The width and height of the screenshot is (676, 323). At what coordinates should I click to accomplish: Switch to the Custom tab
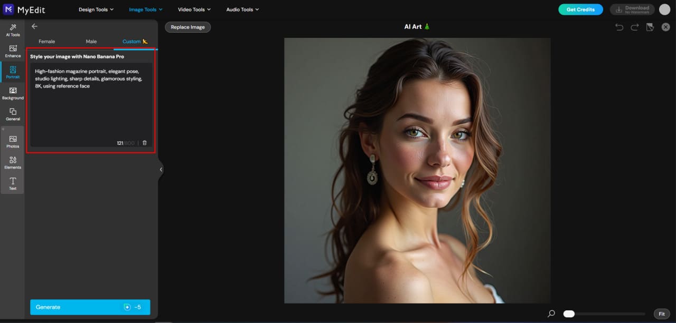[x=135, y=41]
